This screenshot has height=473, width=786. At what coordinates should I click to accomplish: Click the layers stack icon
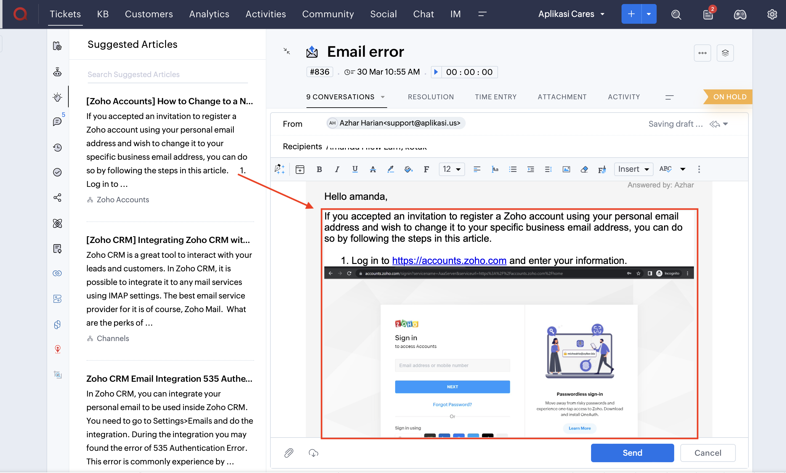(x=725, y=53)
